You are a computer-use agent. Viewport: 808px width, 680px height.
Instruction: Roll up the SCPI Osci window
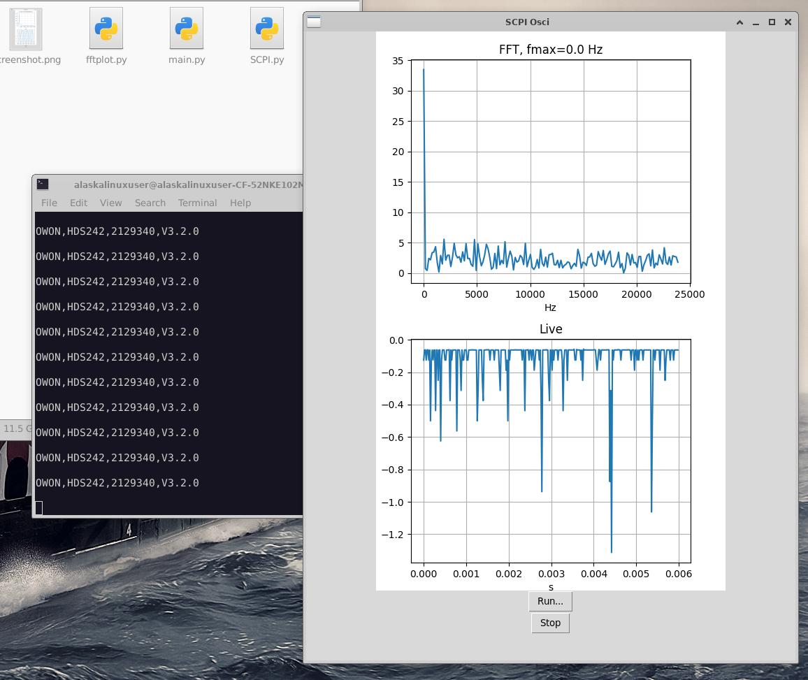740,22
